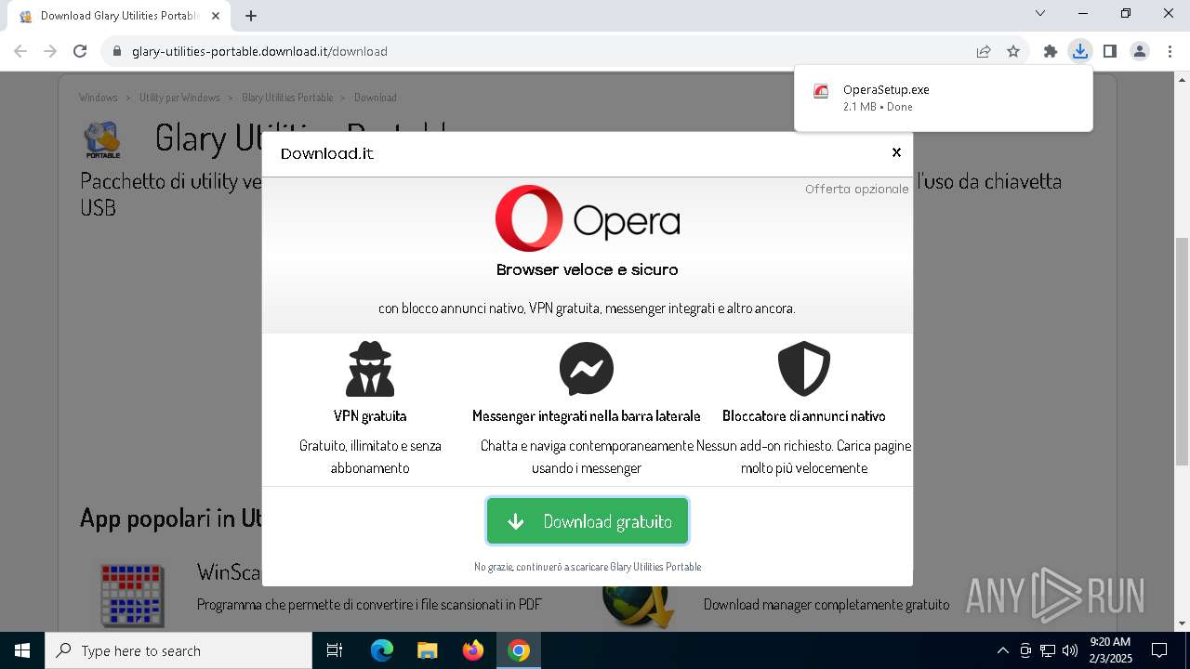
Task: Select the Download Glary Utilities Portable tab
Action: (x=119, y=16)
